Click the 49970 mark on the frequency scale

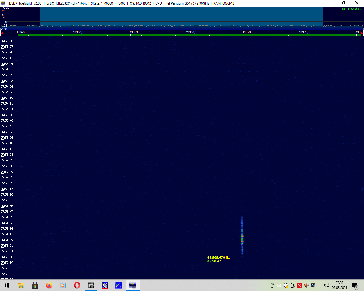(246, 32)
